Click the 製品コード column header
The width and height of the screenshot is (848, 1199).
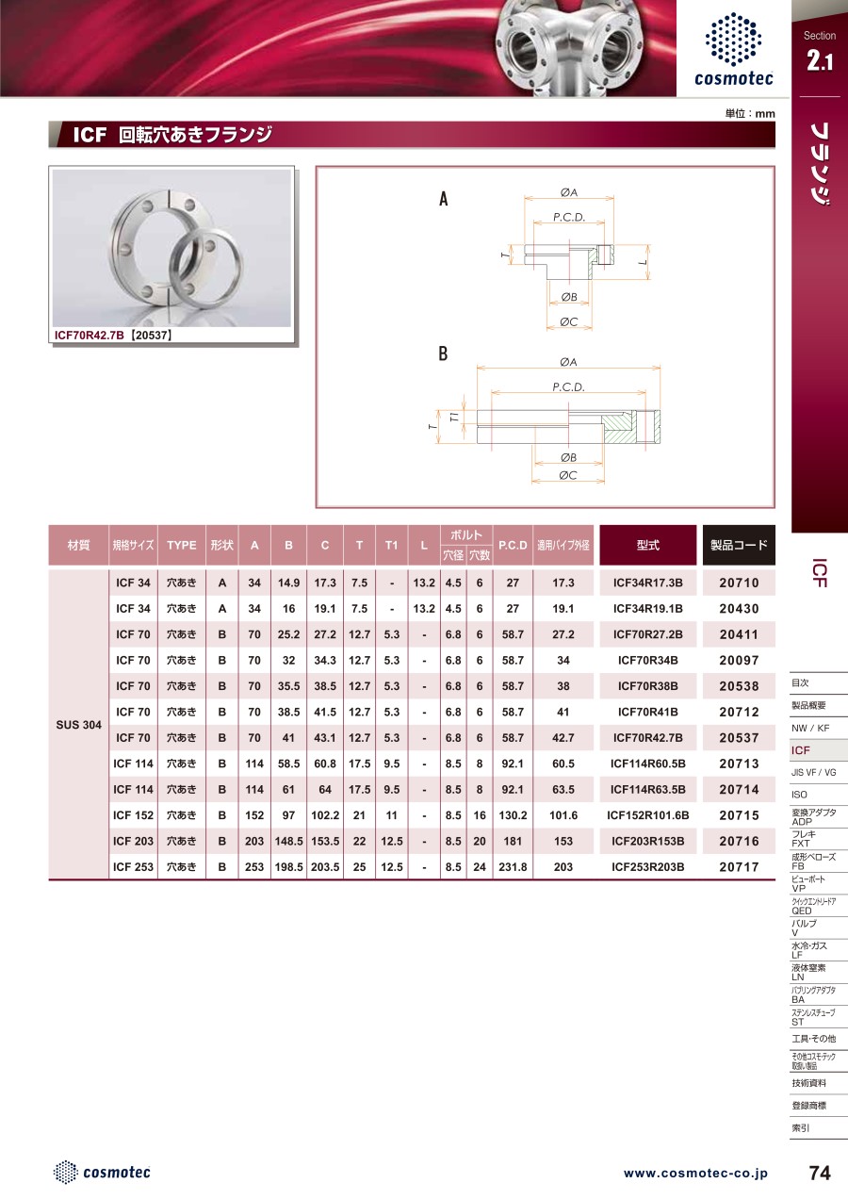[739, 546]
